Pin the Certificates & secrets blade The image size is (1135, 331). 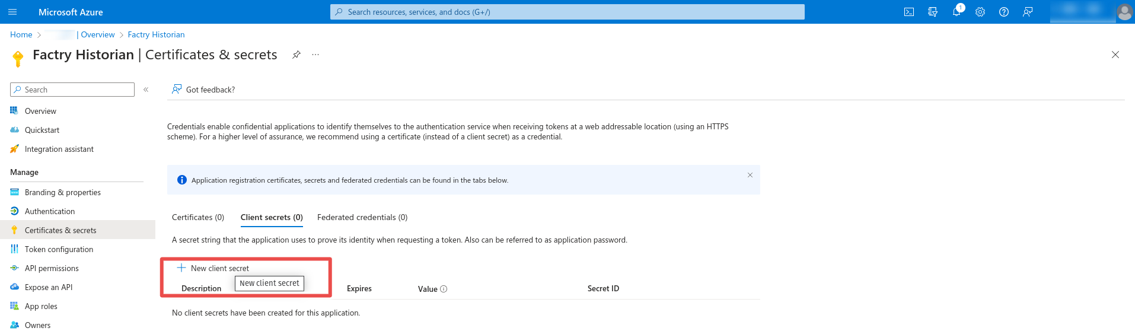(296, 55)
